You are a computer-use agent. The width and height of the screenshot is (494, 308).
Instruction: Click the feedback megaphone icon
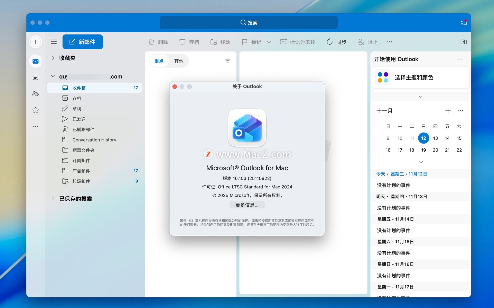click(x=464, y=23)
